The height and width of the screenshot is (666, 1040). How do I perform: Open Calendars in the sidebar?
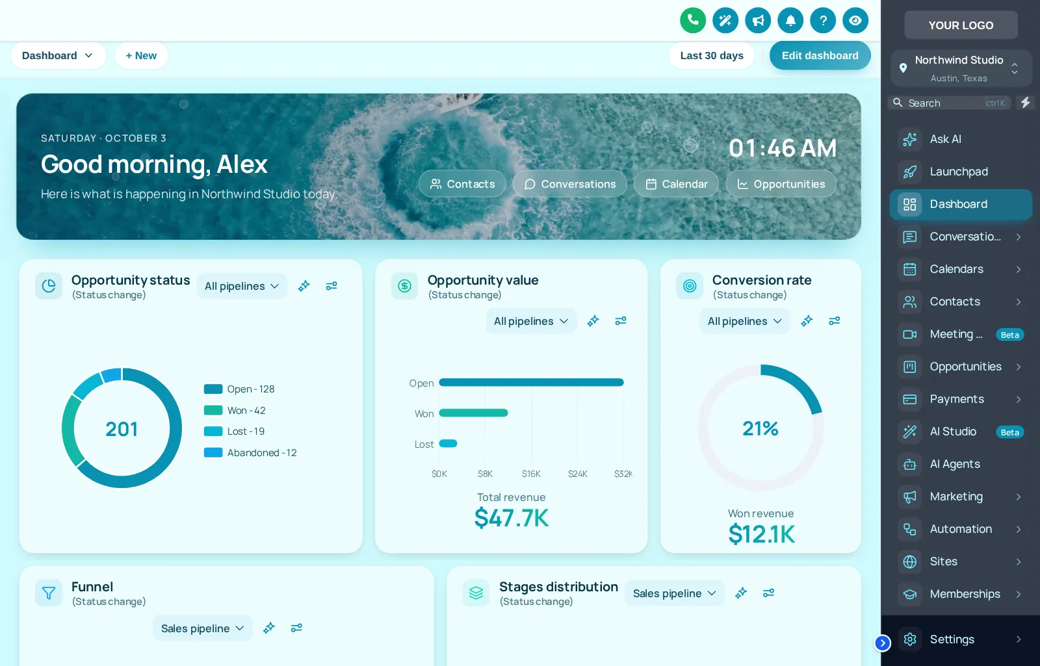pyautogui.click(x=961, y=269)
